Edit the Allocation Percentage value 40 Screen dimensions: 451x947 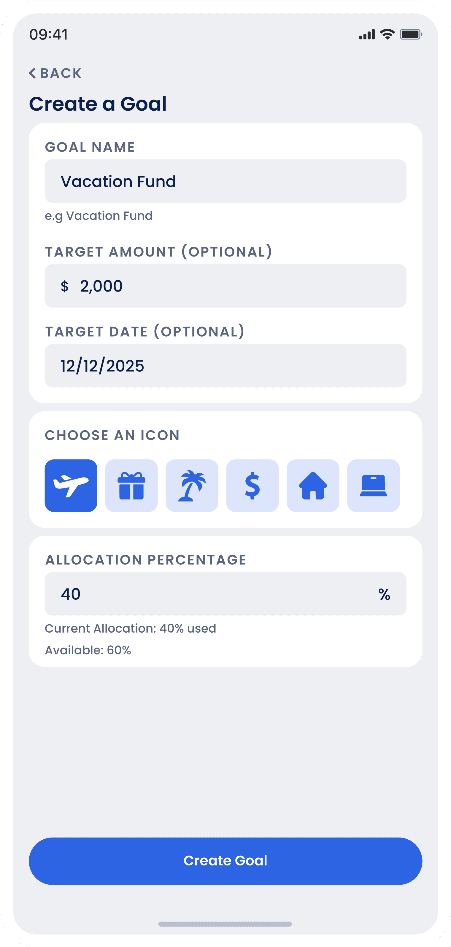click(x=225, y=594)
